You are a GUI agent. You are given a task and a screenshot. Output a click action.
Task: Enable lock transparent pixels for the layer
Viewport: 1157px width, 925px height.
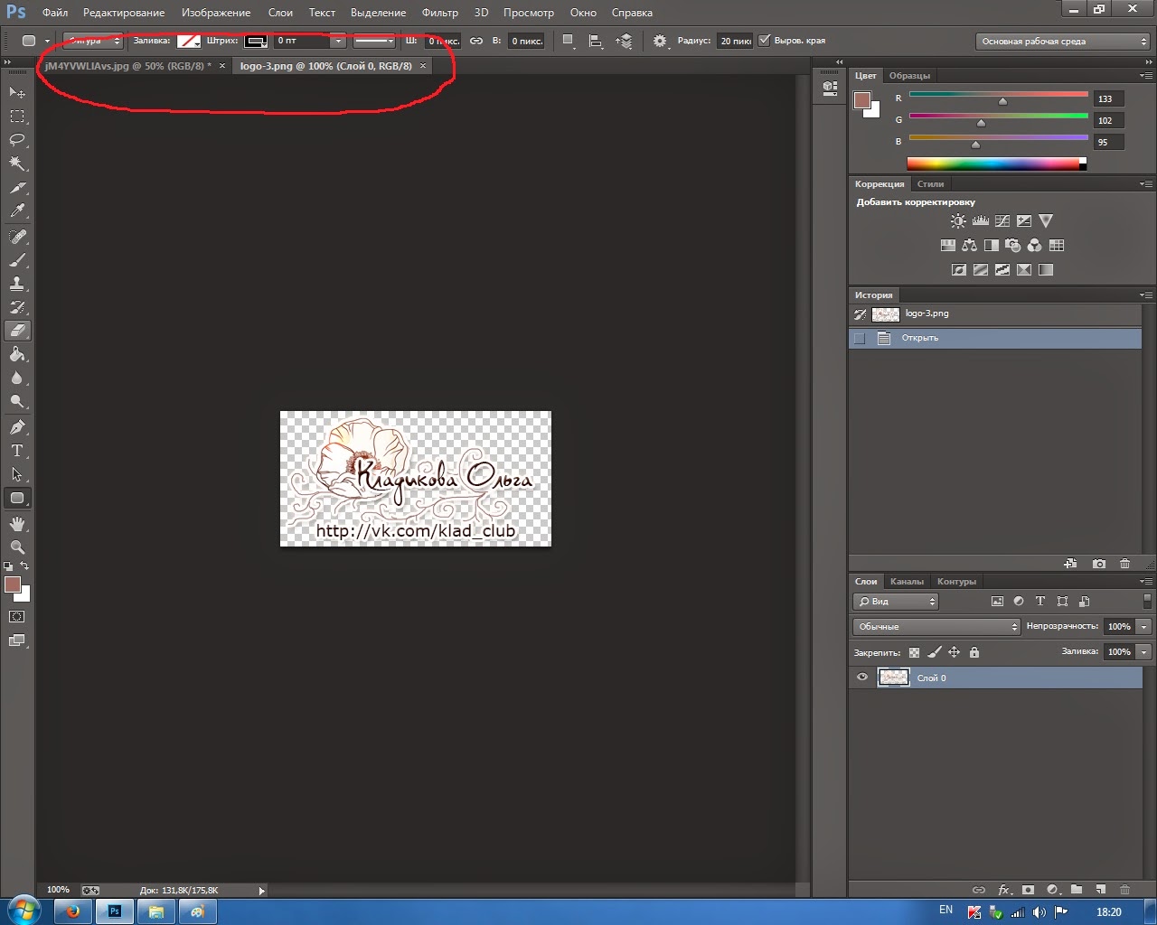[914, 651]
